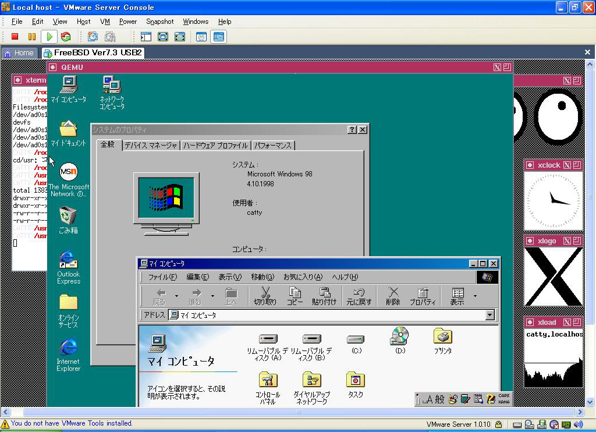Click the Delete X toolbar button
Image resolution: width=596 pixels, height=432 pixels.
[393, 296]
